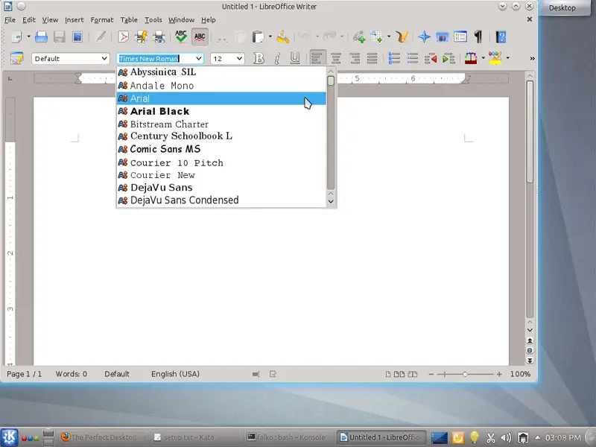The height and width of the screenshot is (447, 596).
Task: Open the font size 12 dropdown
Action: click(x=239, y=59)
